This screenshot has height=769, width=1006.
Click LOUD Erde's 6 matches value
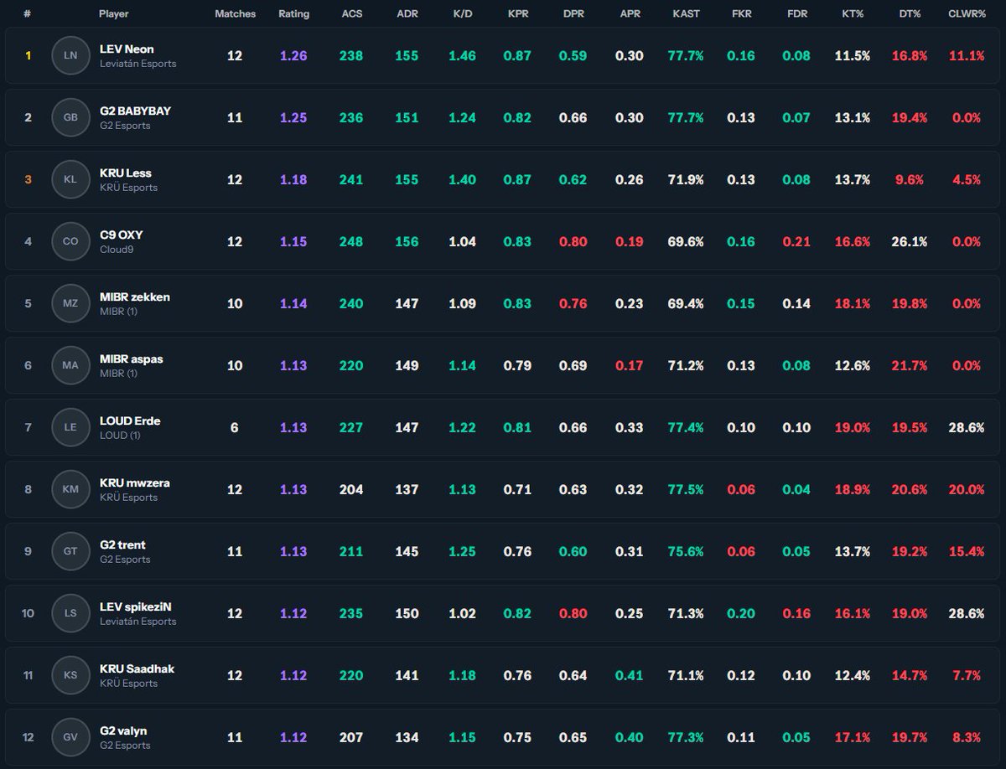tap(235, 428)
